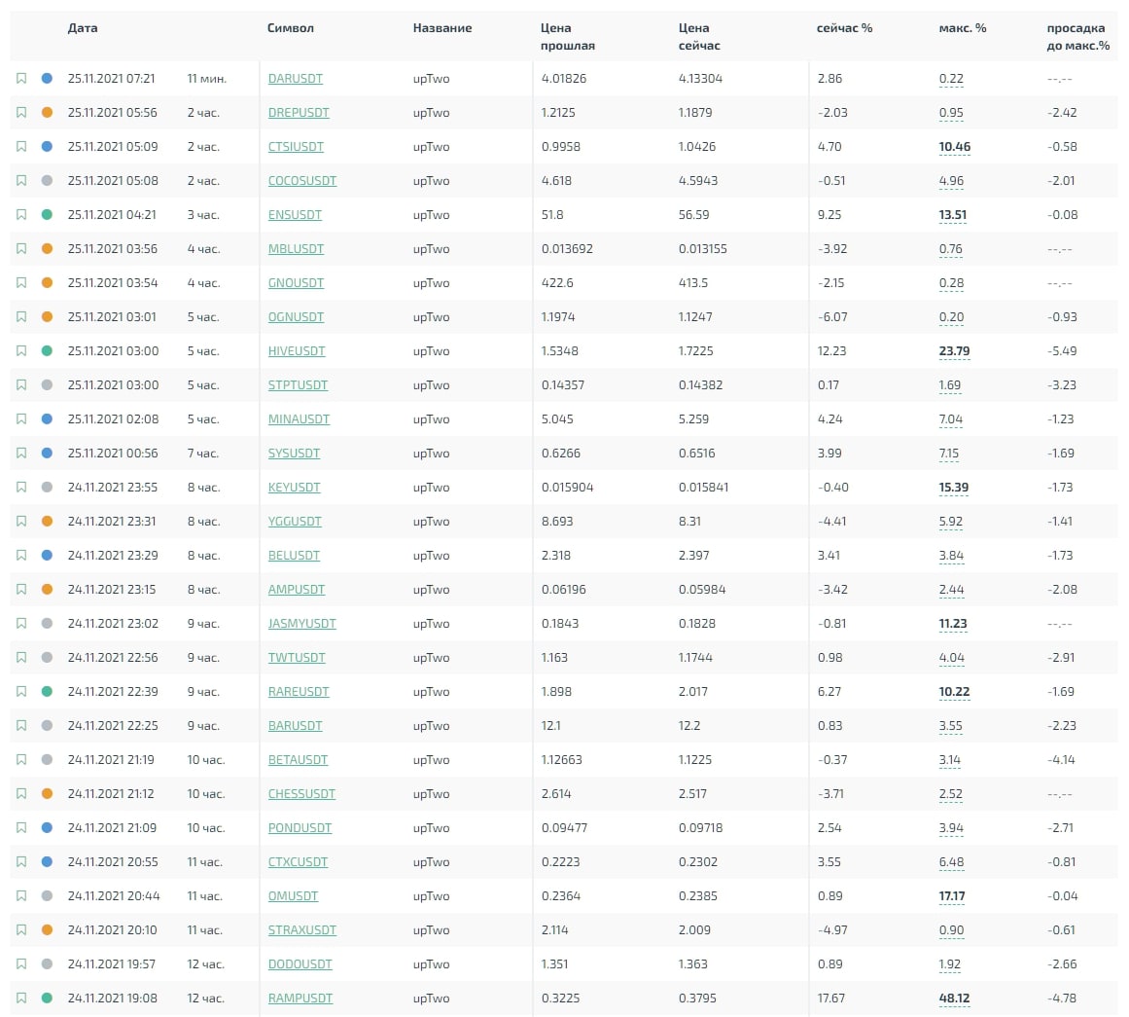Save OGNUSDT row with bookmark icon
1129x1017 pixels.
tap(21, 317)
